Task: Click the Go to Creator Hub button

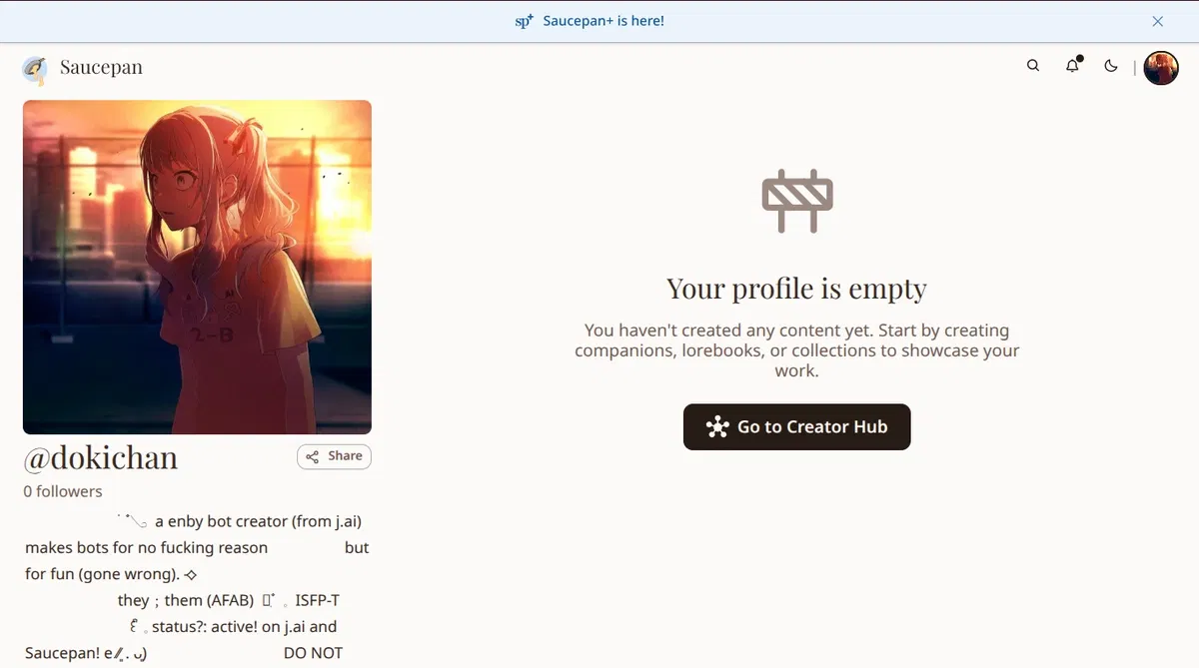Action: tap(797, 427)
